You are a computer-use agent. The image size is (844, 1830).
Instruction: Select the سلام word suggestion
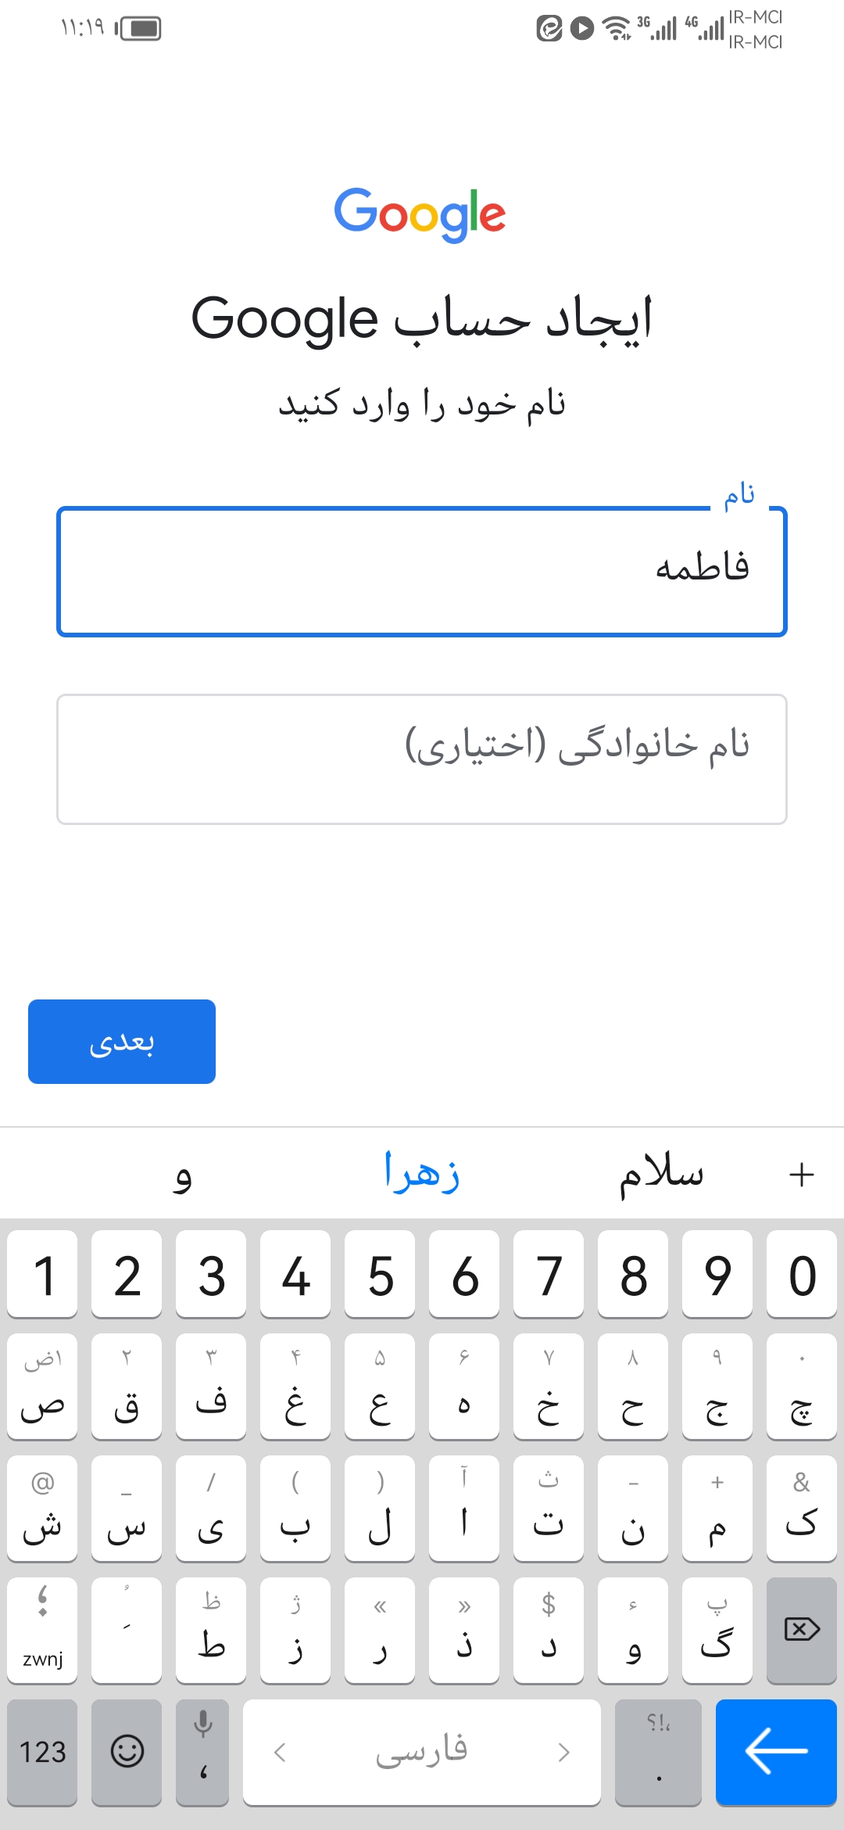coord(661,1174)
